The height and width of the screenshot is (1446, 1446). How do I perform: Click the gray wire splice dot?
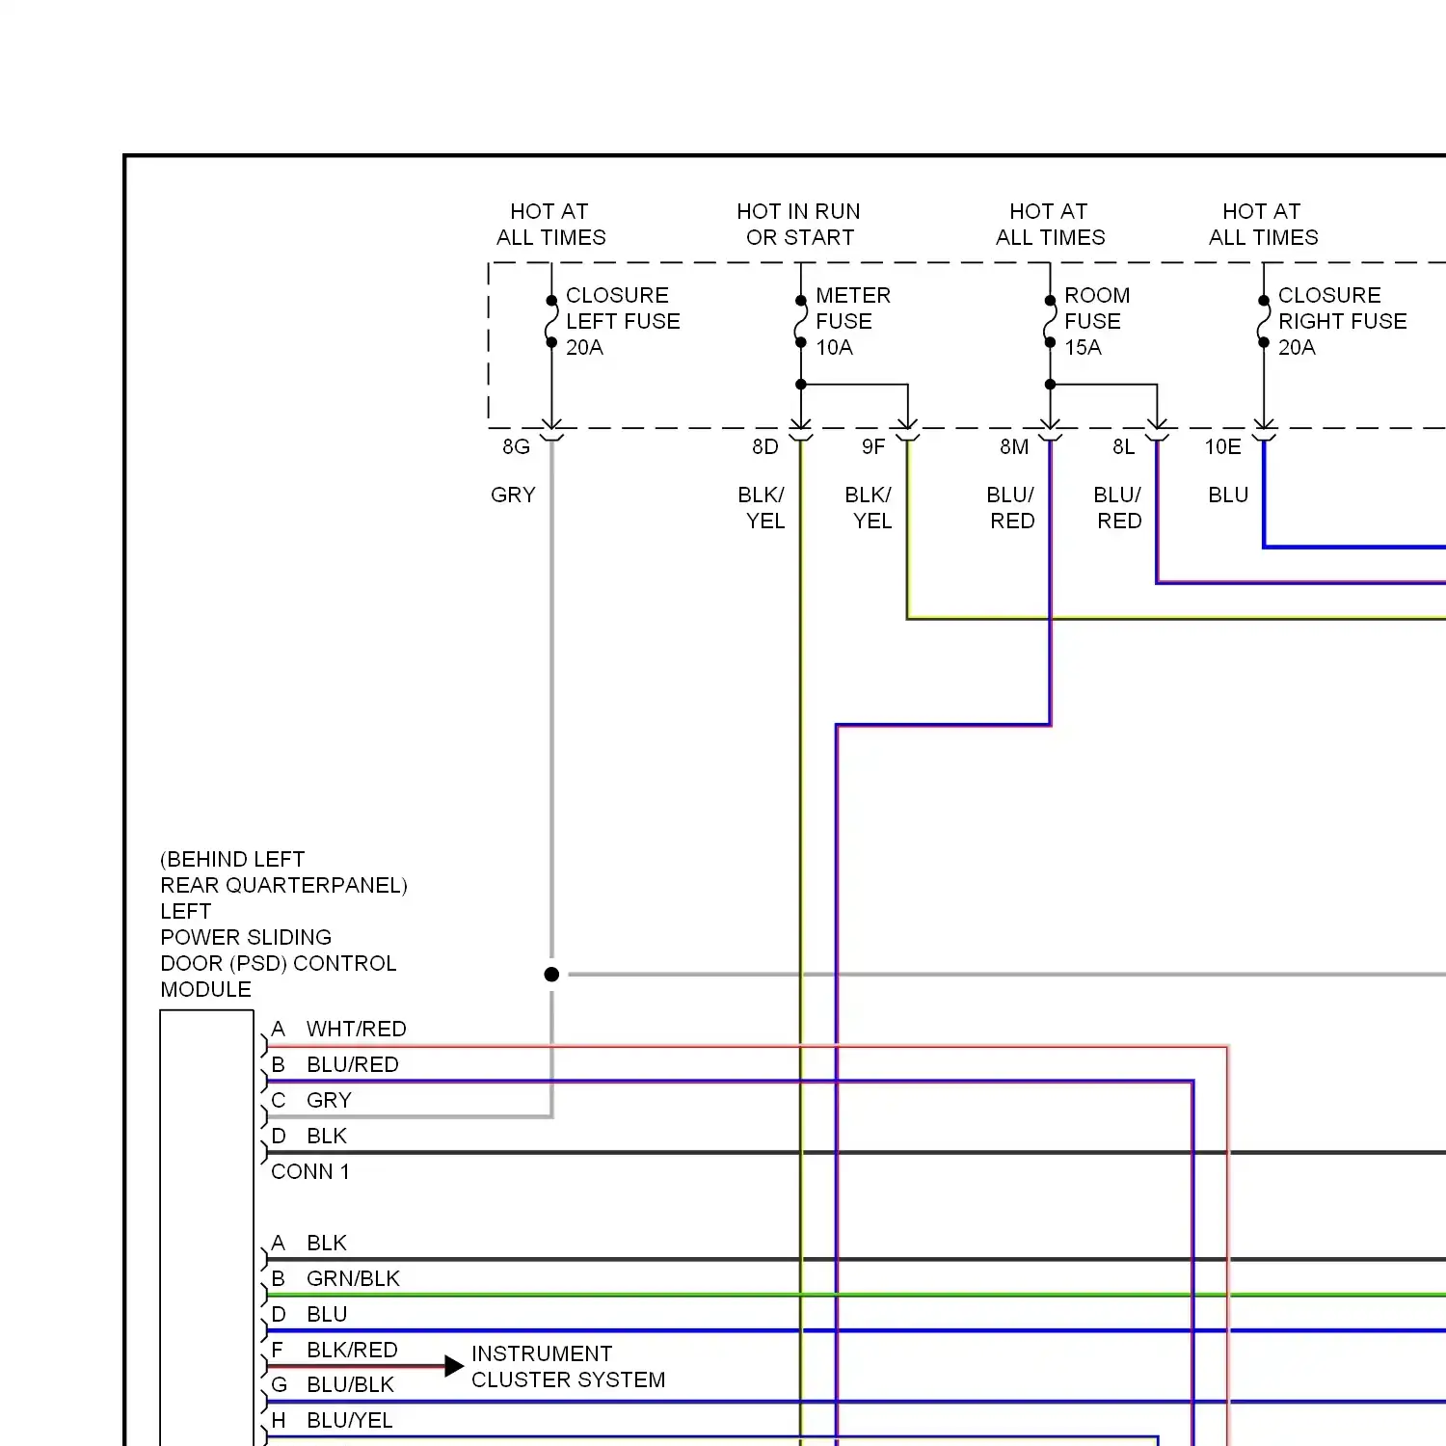[x=551, y=975]
